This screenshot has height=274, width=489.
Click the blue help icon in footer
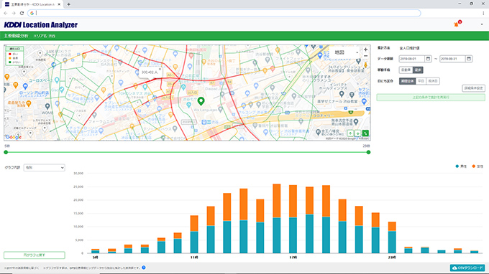(143, 268)
